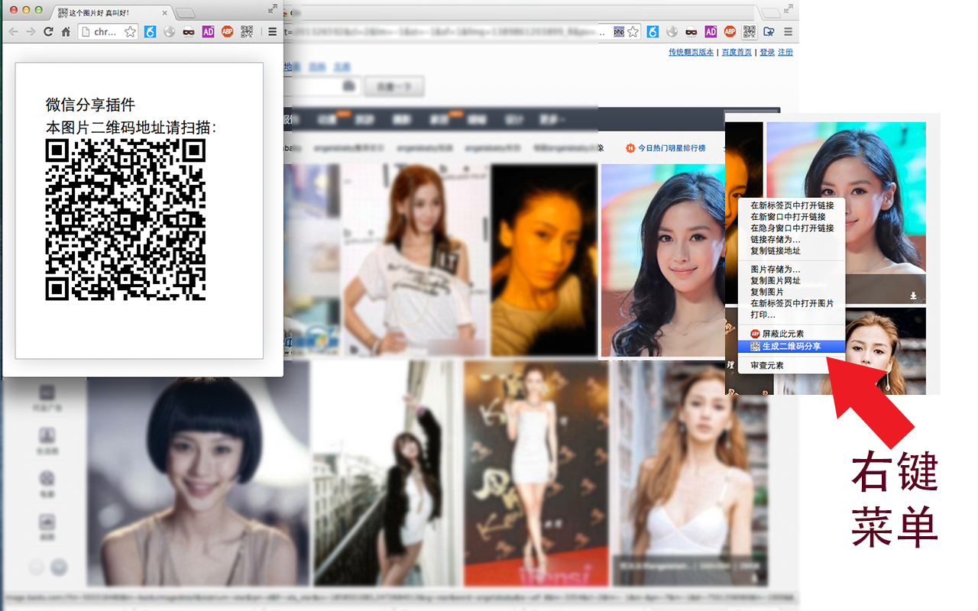Image resolution: width=978 pixels, height=611 pixels.
Task: Open the blue extension icon in popup window
Action: coord(151,32)
